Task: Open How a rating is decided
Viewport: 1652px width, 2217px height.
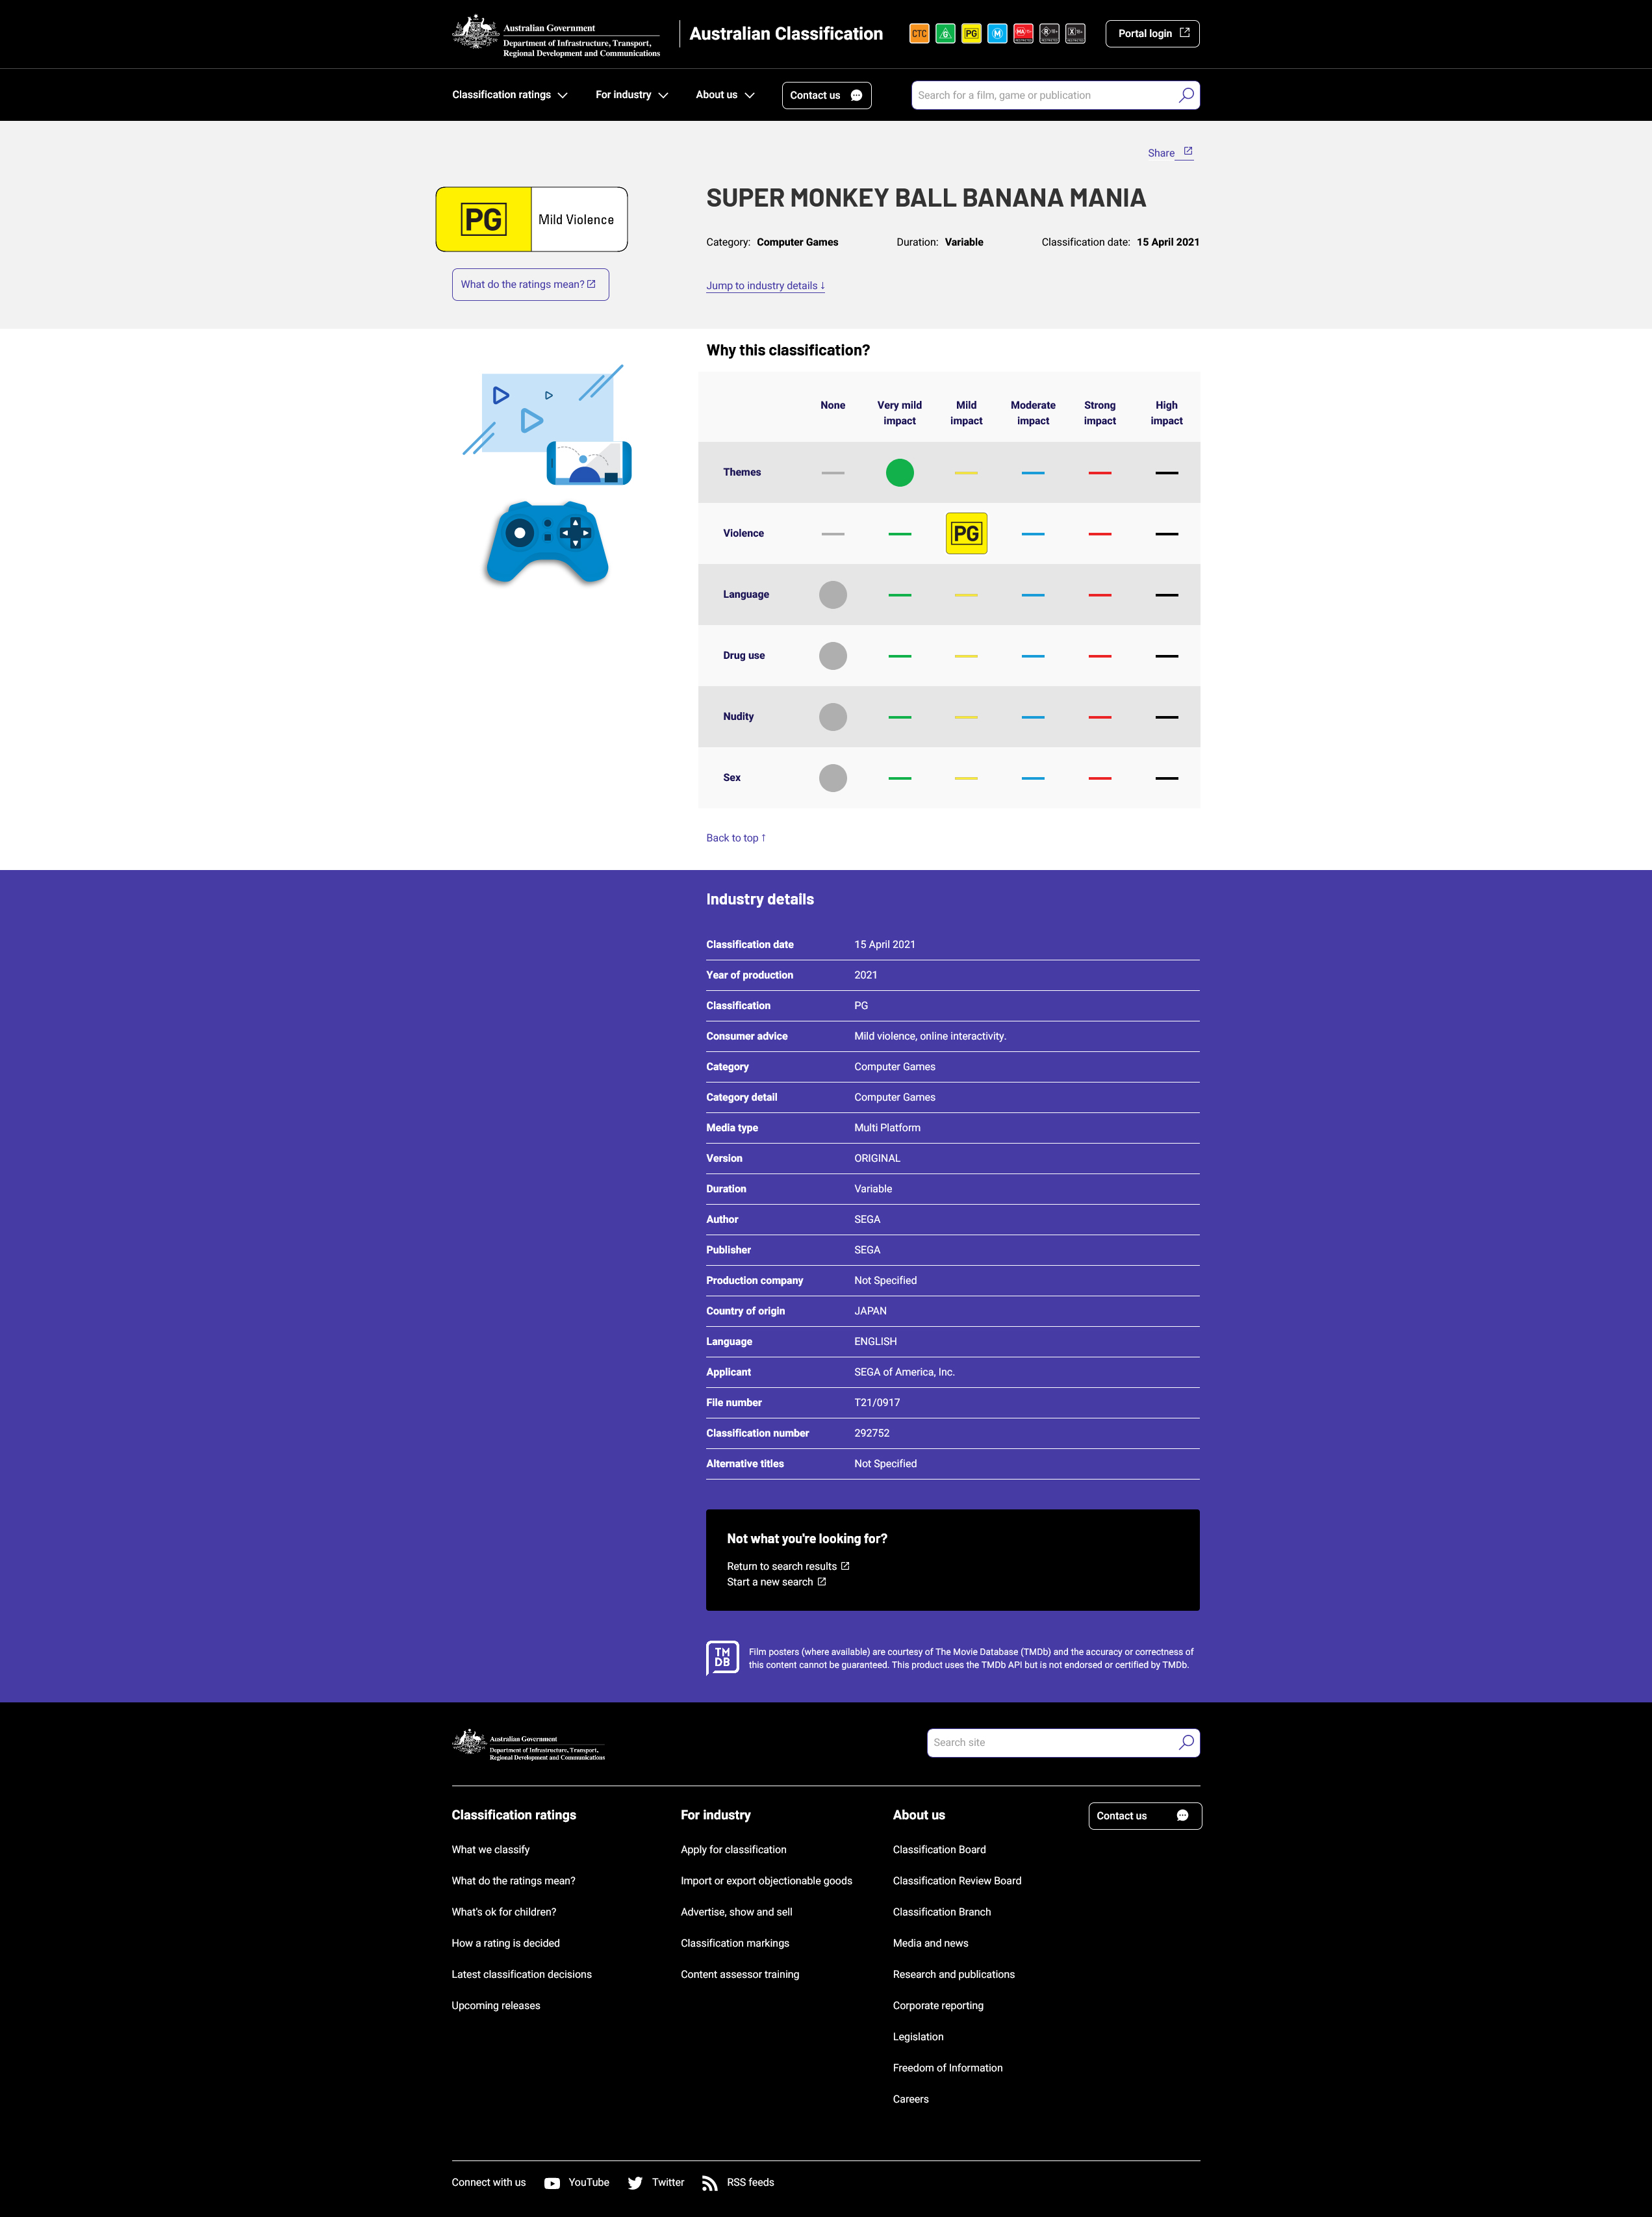Action: click(x=506, y=1943)
